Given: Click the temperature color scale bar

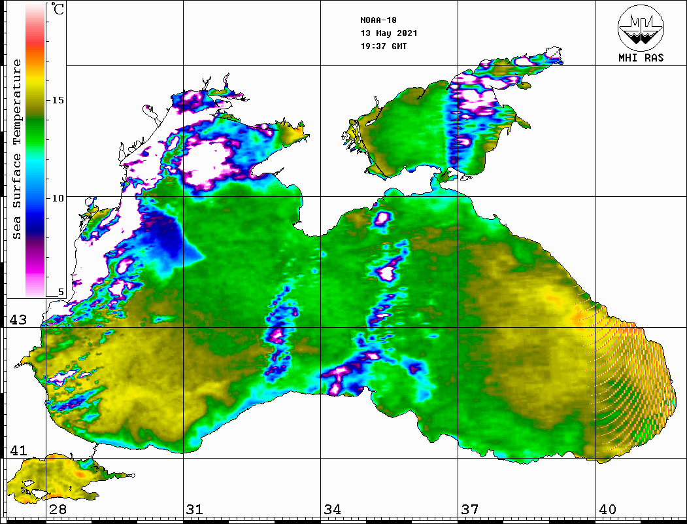Looking at the screenshot, I should pyautogui.click(x=35, y=150).
